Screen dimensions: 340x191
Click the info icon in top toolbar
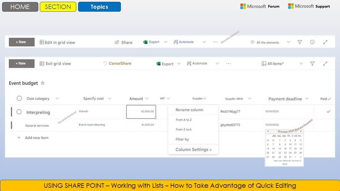[x=312, y=42]
